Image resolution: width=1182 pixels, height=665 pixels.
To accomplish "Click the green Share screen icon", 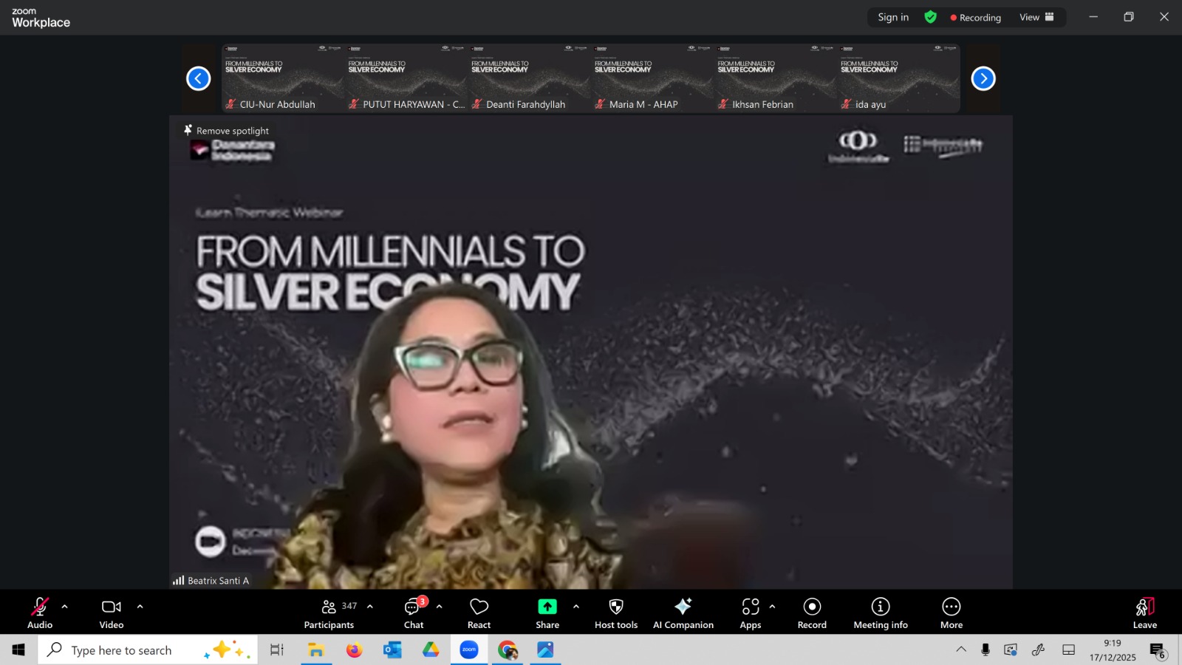I will coord(547,607).
